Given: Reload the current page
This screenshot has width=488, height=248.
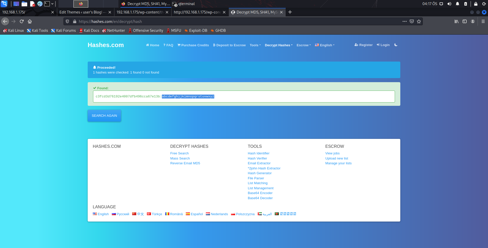Looking at the screenshot, I should pos(22,22).
